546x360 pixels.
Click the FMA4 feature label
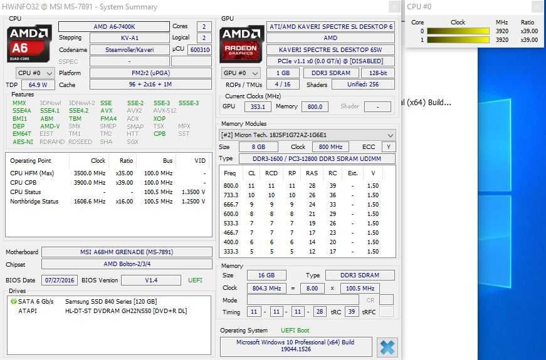pos(108,118)
